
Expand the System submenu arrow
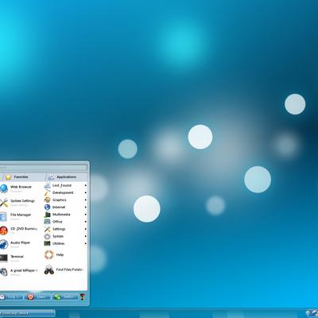(x=86, y=236)
